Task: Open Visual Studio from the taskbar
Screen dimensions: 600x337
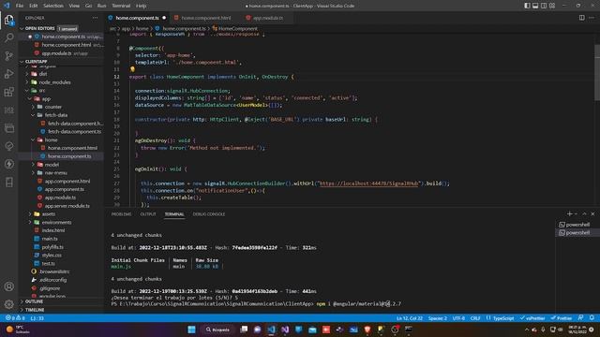Action: pyautogui.click(x=285, y=330)
